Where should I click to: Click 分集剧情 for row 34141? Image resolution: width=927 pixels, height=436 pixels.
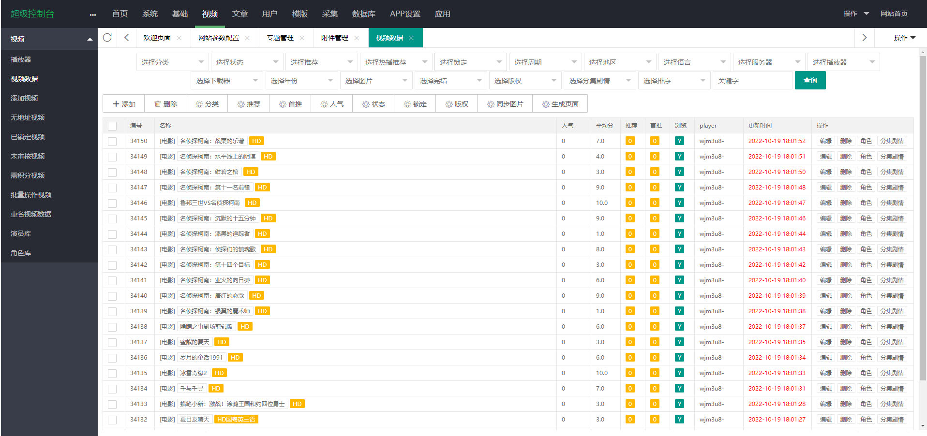pos(892,280)
